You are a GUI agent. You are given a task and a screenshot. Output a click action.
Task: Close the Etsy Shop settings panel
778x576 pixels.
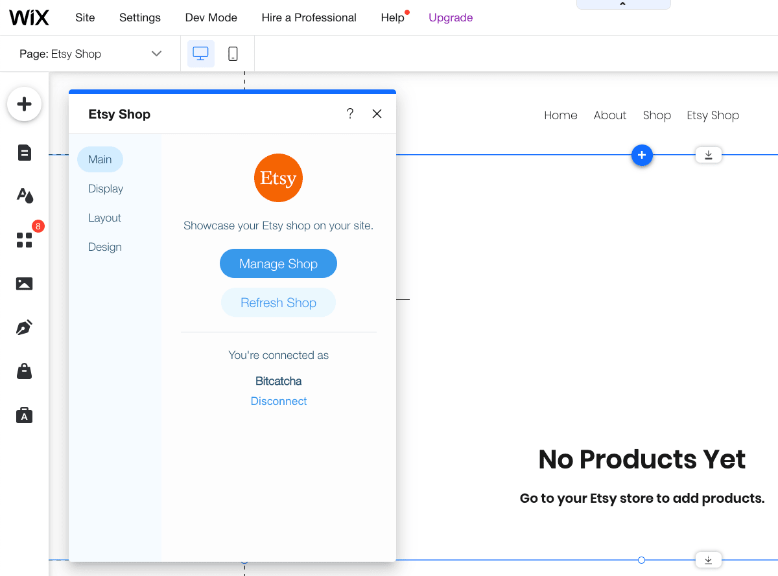click(x=377, y=114)
